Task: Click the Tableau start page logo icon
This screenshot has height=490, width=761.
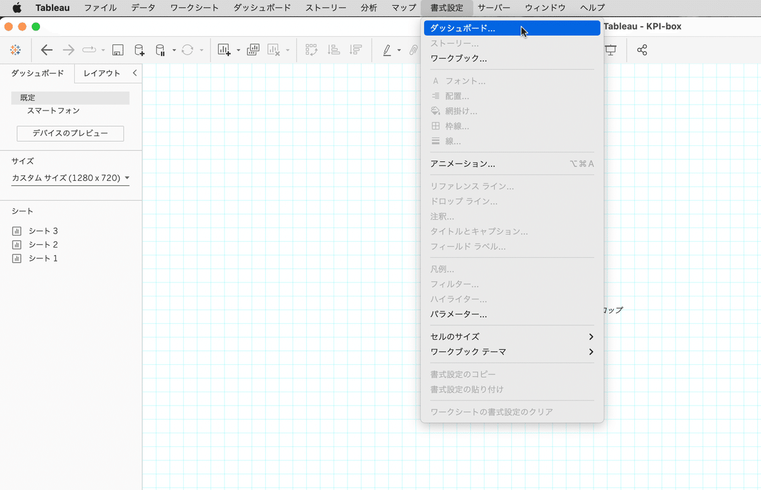Action: pyautogui.click(x=16, y=50)
